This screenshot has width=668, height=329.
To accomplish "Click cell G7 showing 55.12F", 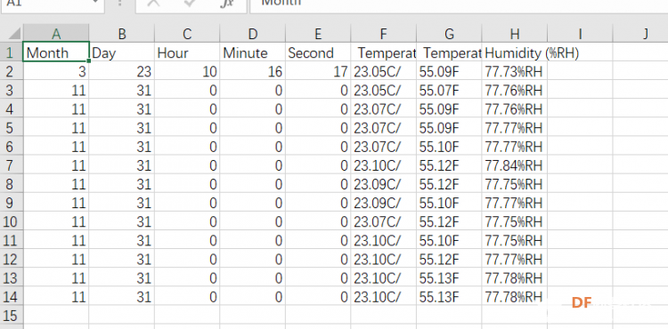I will coord(449,165).
